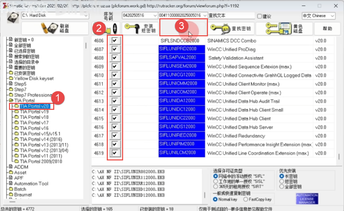Image resolution: width=344 pixels, height=211 pixels.
Task: Click the 查找密钥 find key button
Action: (x=231, y=29)
